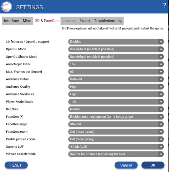Select the License tab
This screenshot has height=172, width=169.
click(69, 21)
